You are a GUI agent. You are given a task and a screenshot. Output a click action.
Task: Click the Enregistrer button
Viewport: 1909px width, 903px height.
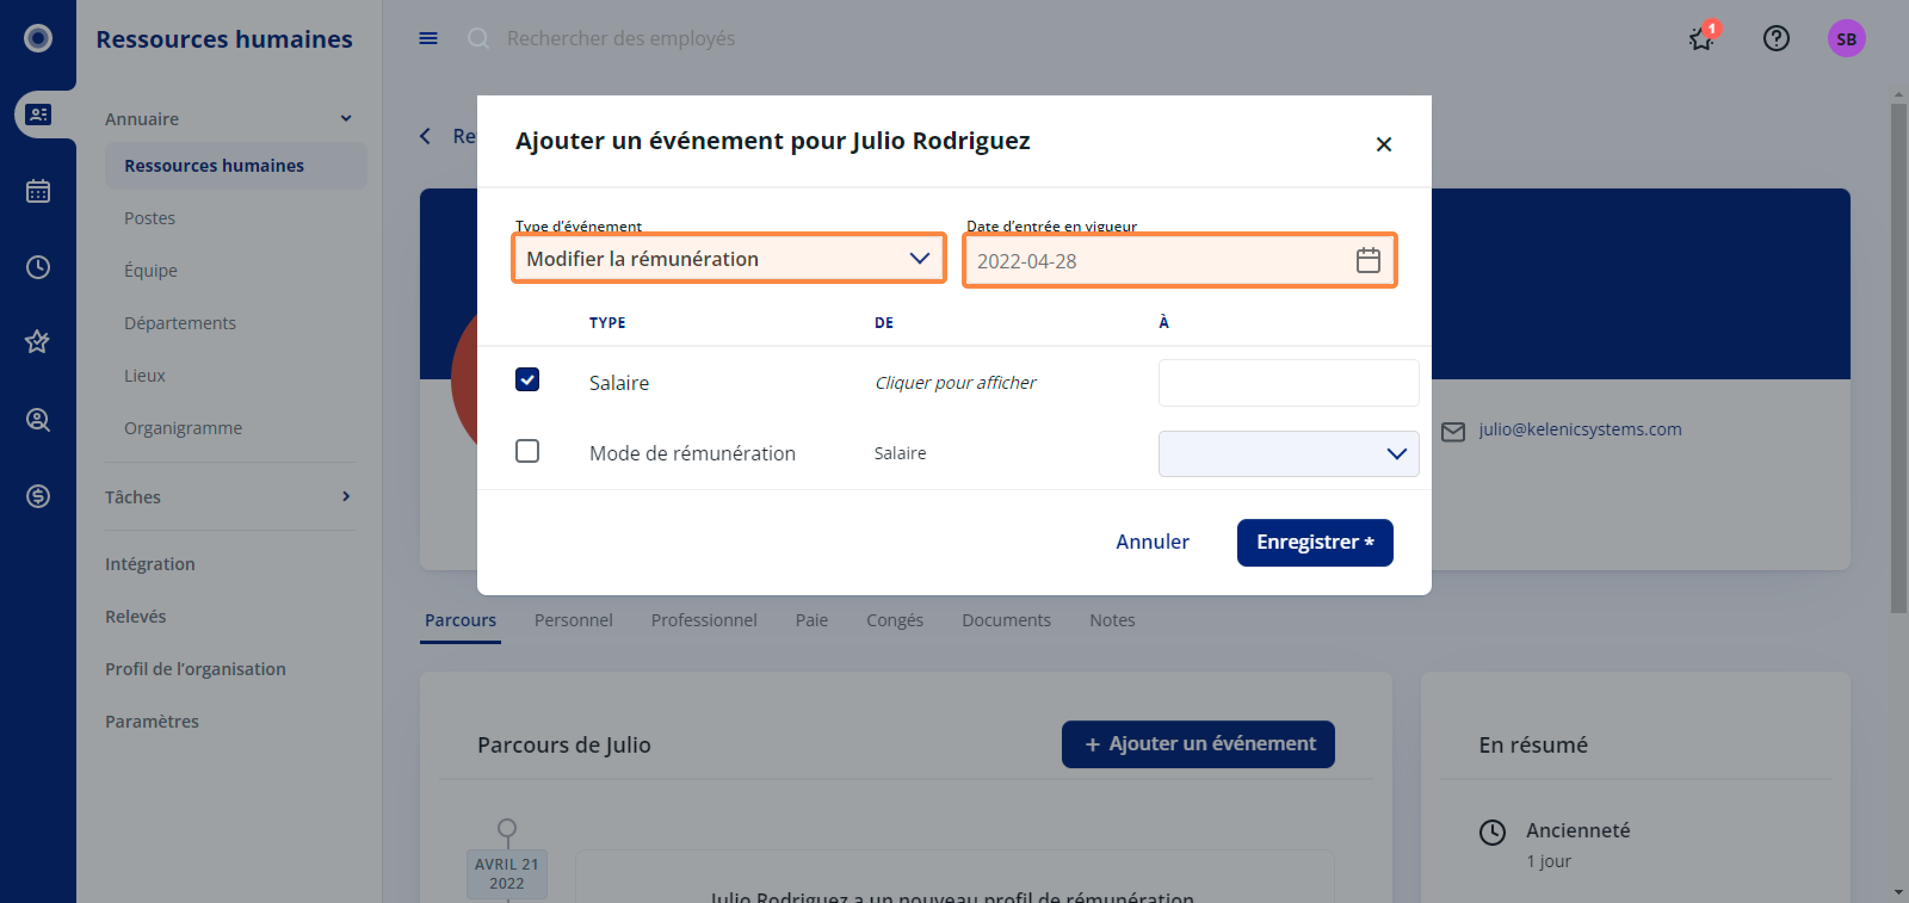[x=1315, y=542]
